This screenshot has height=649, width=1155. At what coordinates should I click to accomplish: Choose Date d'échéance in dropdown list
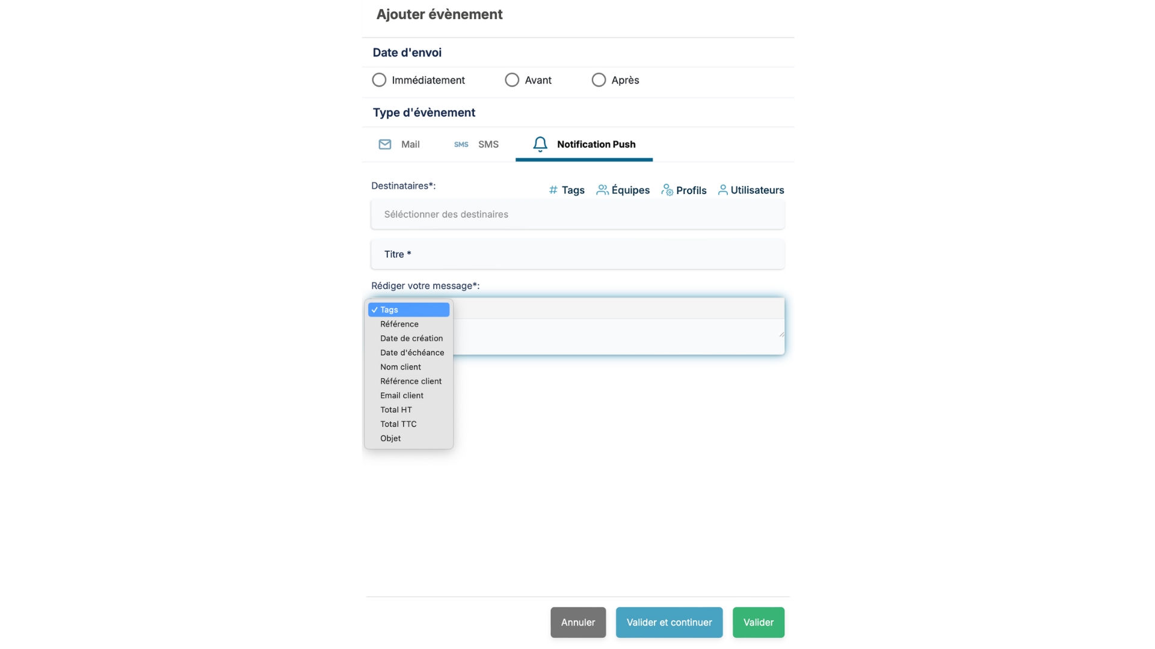pyautogui.click(x=412, y=353)
